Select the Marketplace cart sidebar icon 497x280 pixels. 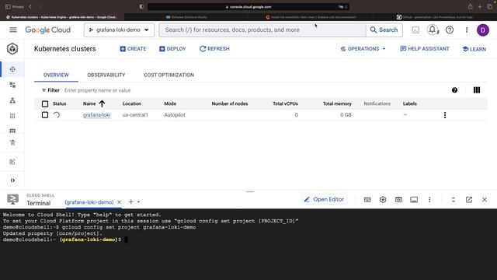[x=12, y=142]
